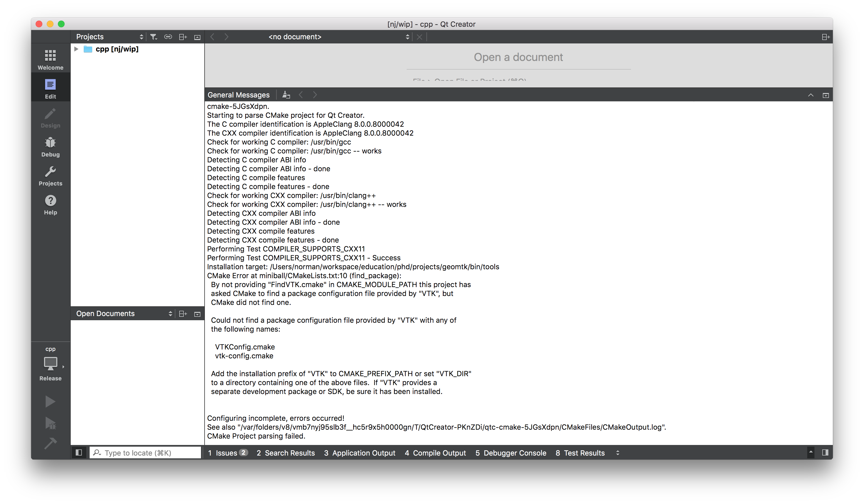Toggle progress details arrow in status bar
The image size is (864, 504).
[x=811, y=452]
